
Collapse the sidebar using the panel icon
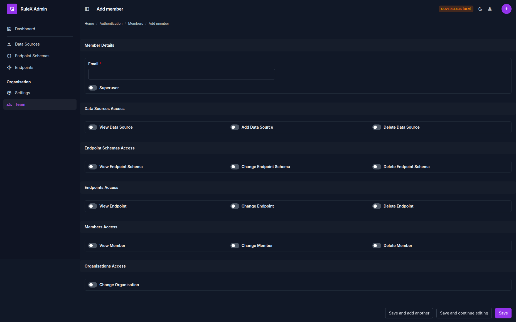coord(87,9)
